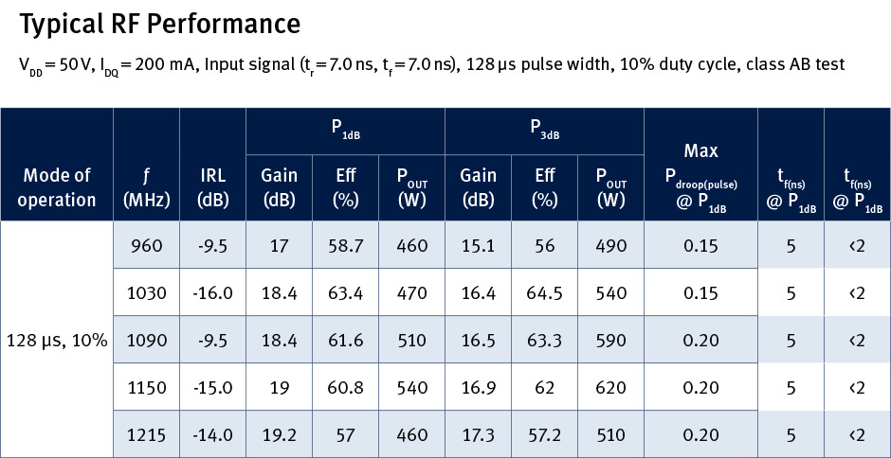Select the 19.2 gain value

tap(280, 434)
